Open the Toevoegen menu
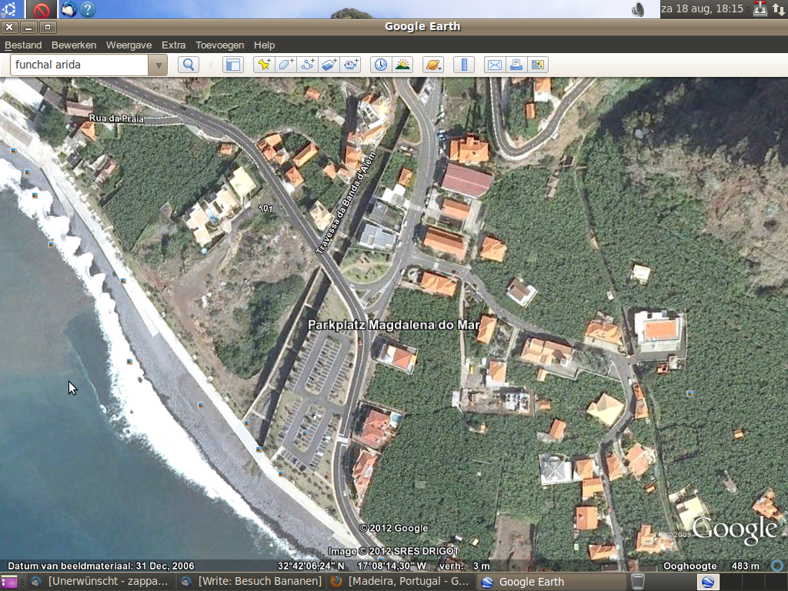788x591 pixels. click(x=219, y=45)
